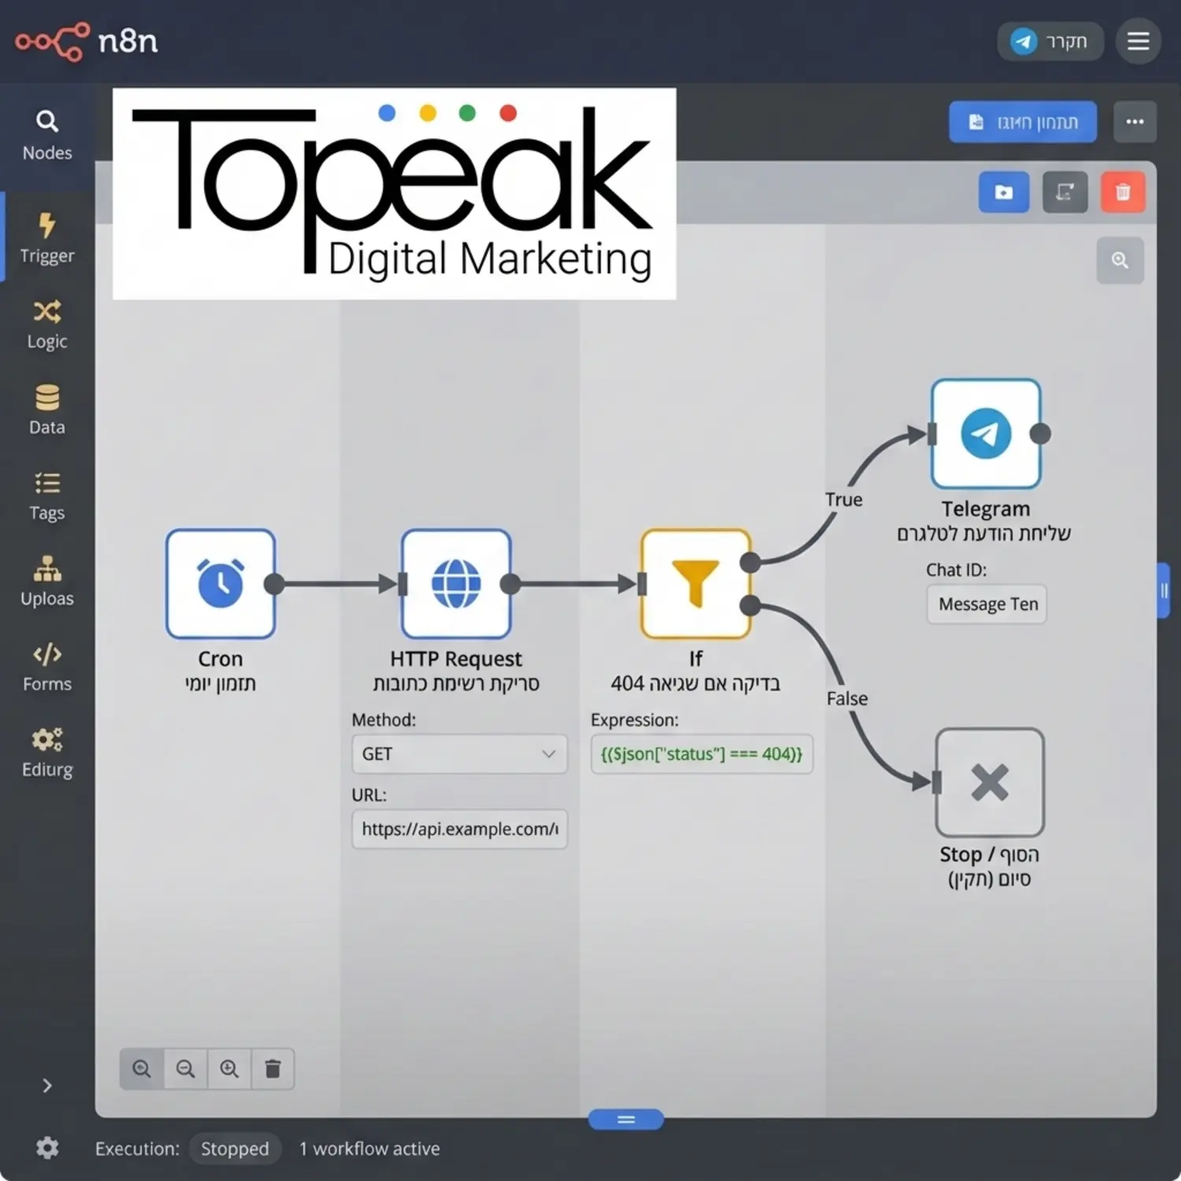Viewport: 1181px width, 1181px height.
Task: Click the "URL:" label under the Method dropdown
Action: [368, 795]
